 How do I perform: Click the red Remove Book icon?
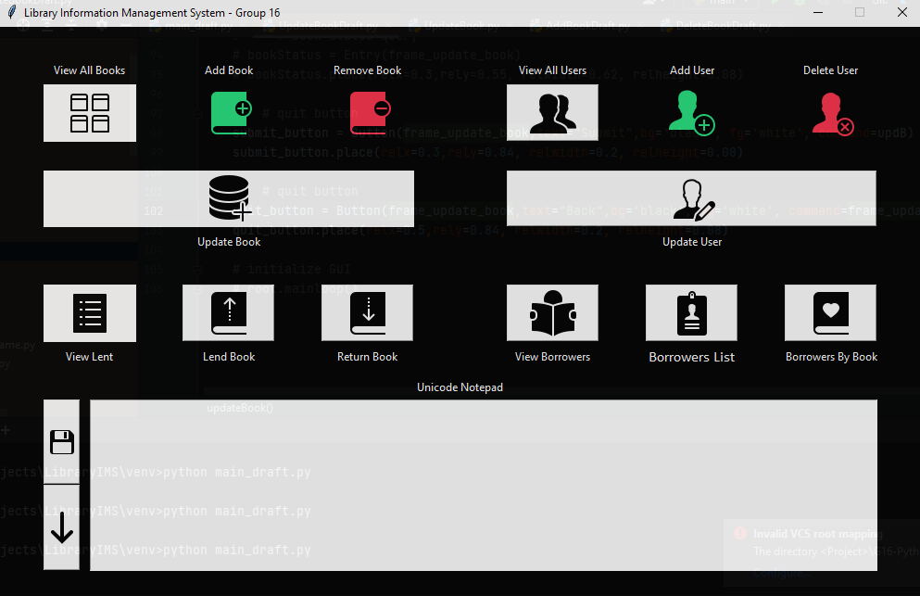[371, 113]
